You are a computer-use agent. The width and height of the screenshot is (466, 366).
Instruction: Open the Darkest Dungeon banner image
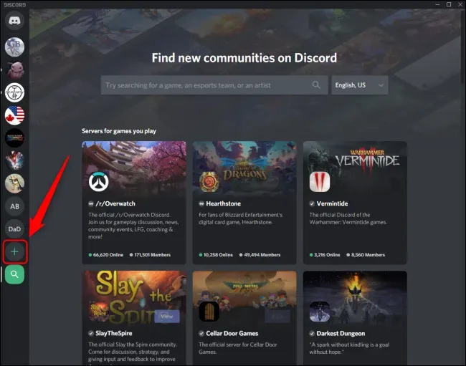(355, 298)
